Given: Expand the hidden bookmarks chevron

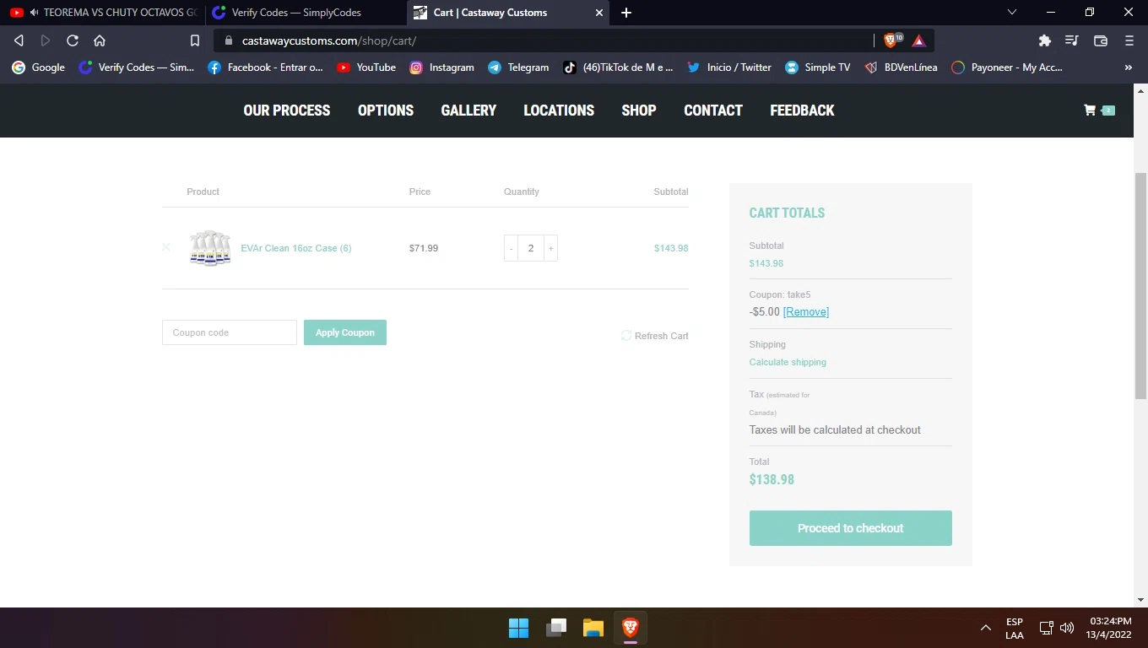Looking at the screenshot, I should pos(1129,67).
